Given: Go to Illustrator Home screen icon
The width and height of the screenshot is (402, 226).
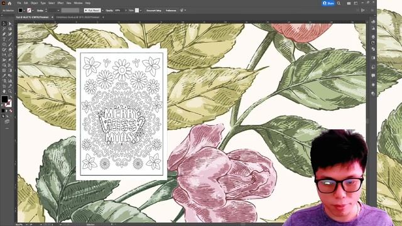Looking at the screenshot, I should tap(9, 3).
